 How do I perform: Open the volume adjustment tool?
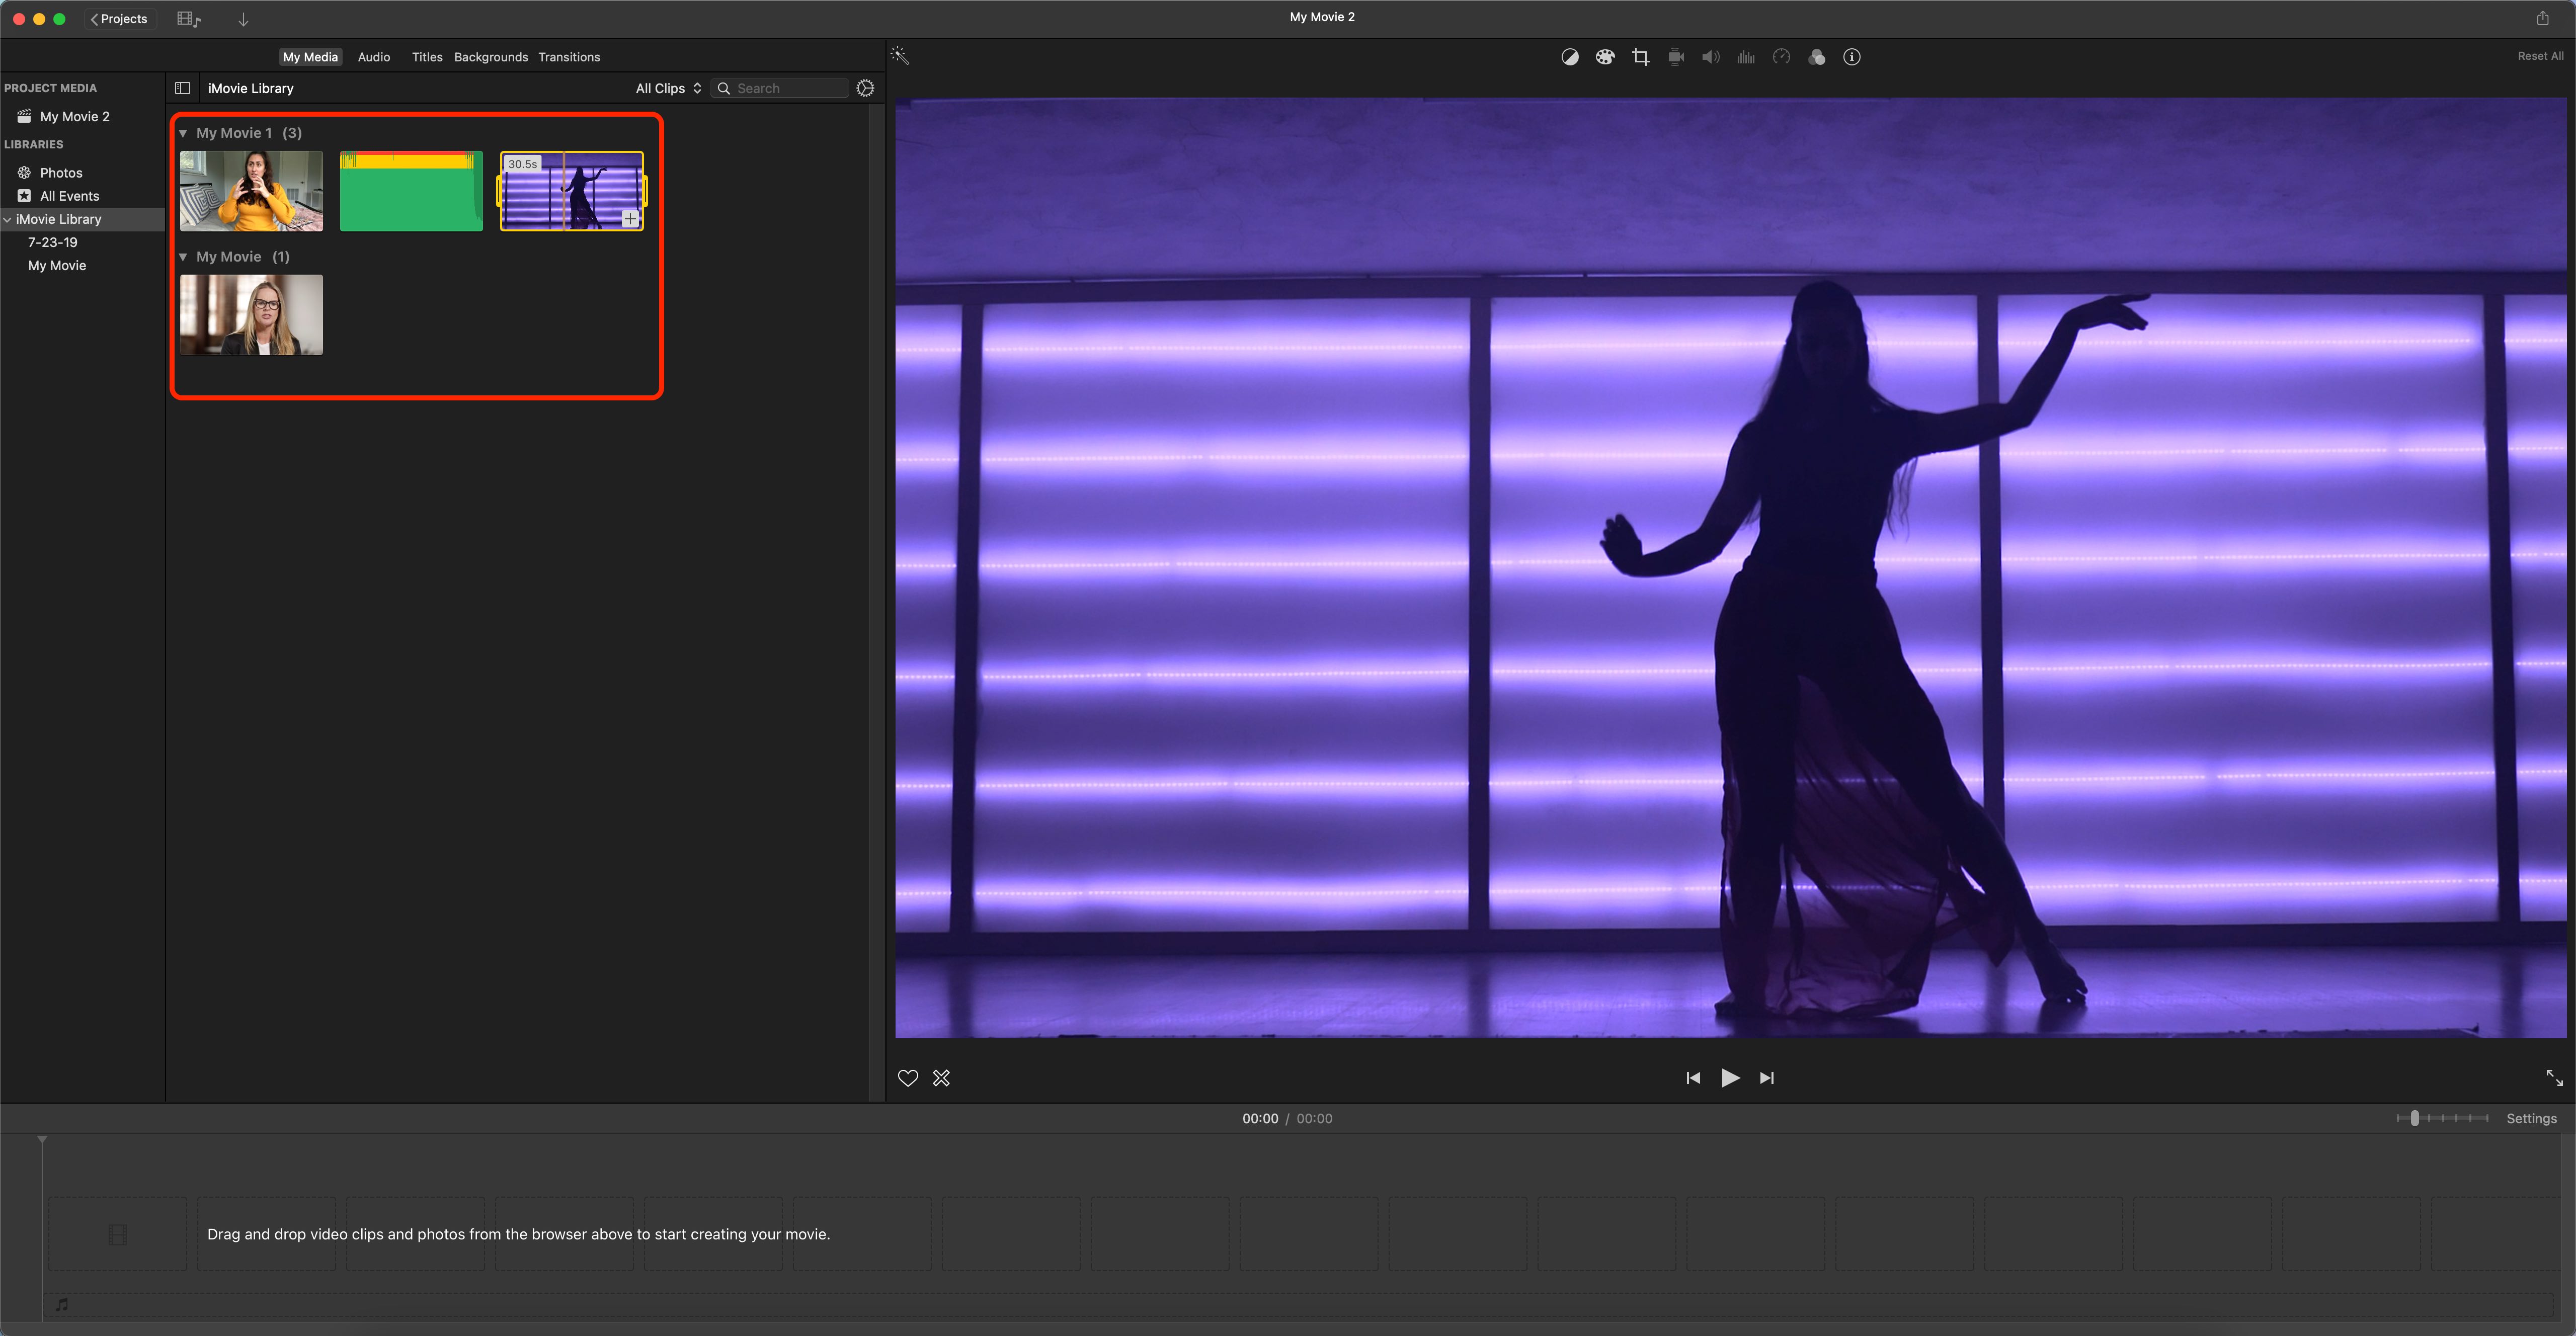(x=1711, y=57)
